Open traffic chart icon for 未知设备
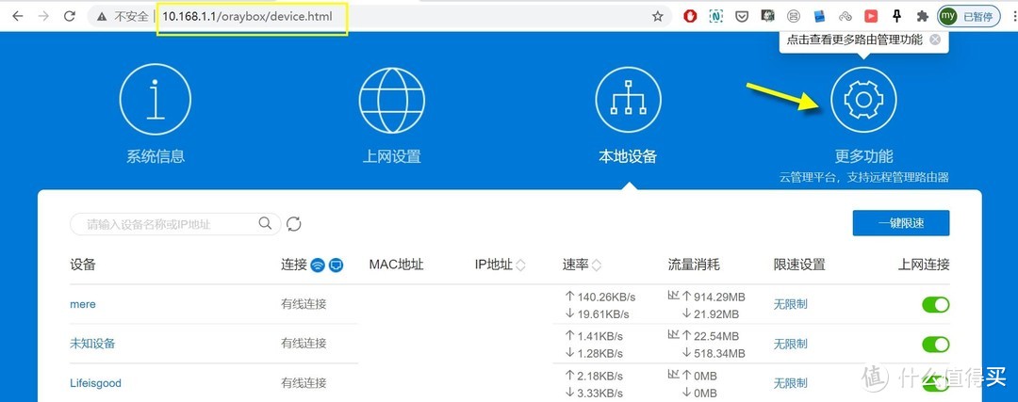Image resolution: width=1018 pixels, height=402 pixels. tap(673, 335)
